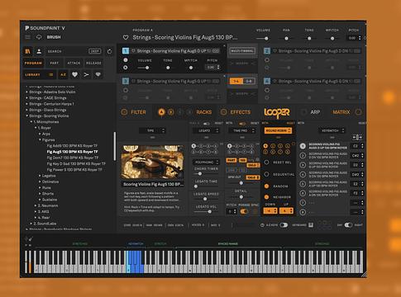This screenshot has width=401, height=297.
Task: Select rack A circle button
Action: click(161, 112)
